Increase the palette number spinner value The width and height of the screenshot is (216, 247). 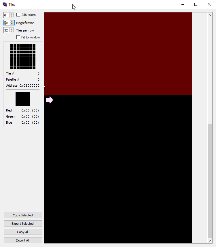(12, 14)
